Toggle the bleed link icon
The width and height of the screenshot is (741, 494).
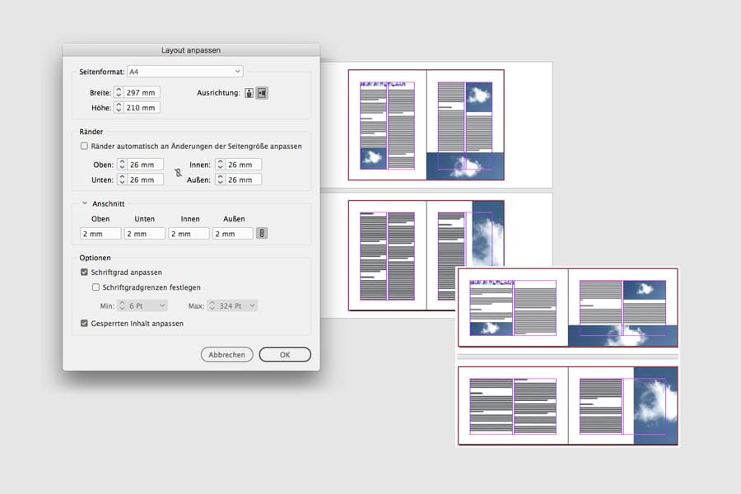[x=262, y=234]
